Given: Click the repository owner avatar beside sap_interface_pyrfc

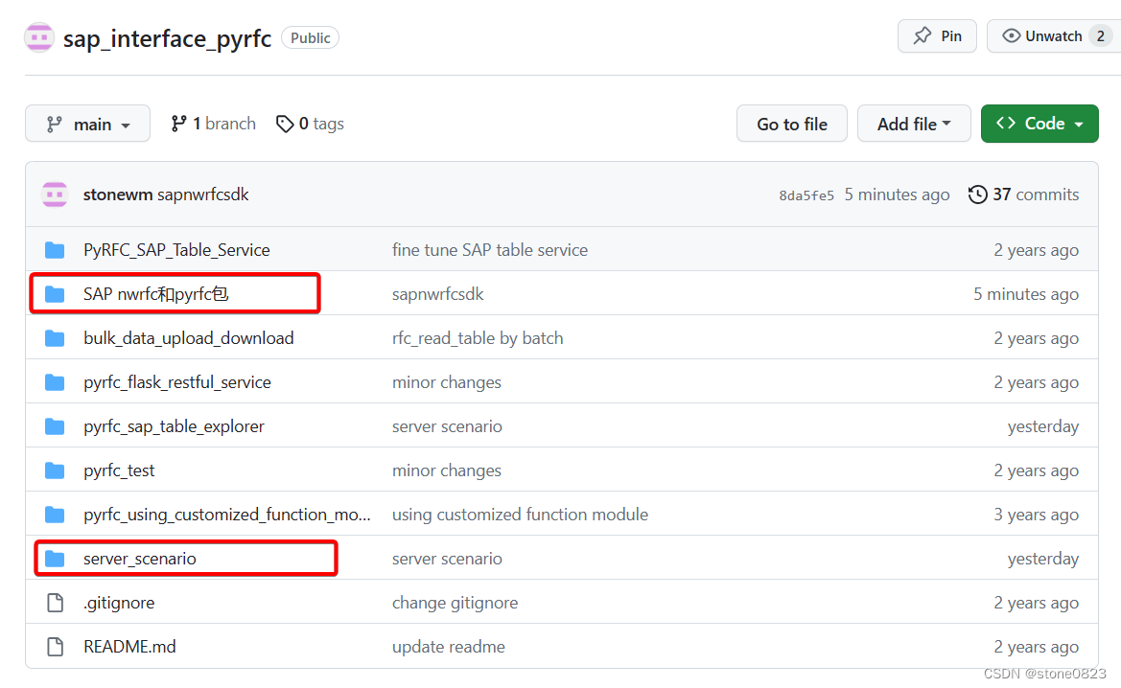Looking at the screenshot, I should (x=38, y=37).
